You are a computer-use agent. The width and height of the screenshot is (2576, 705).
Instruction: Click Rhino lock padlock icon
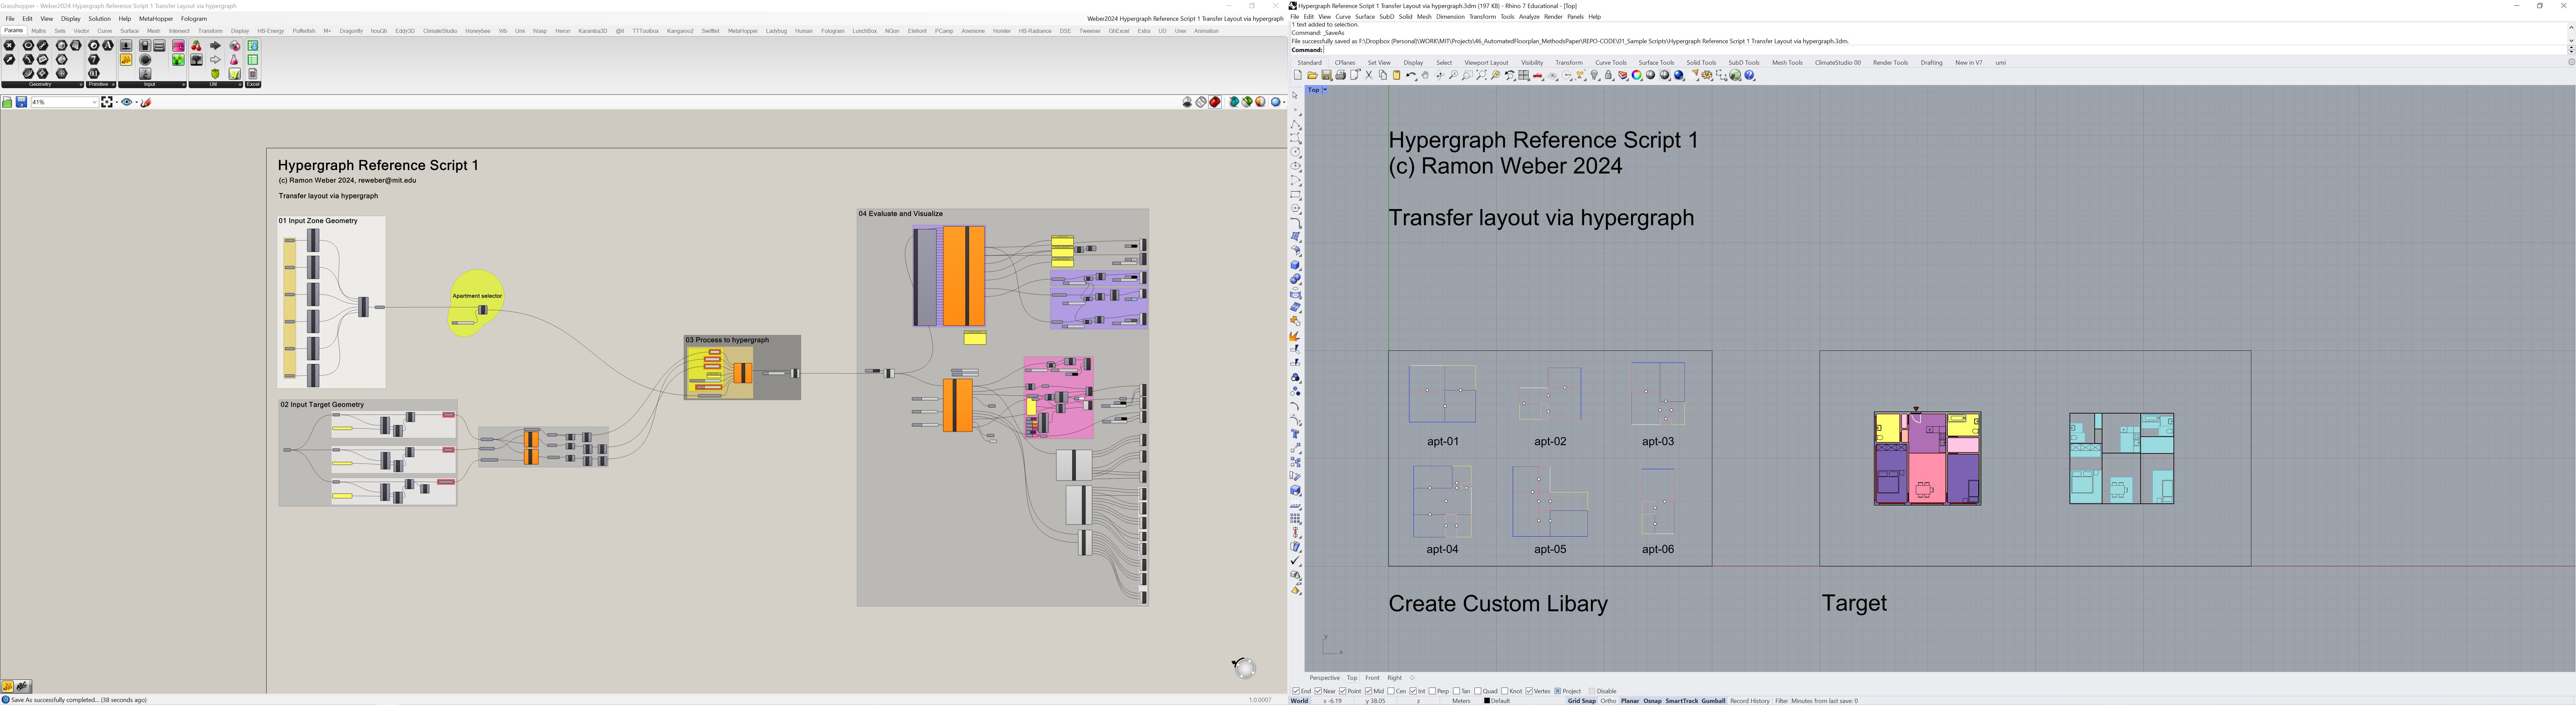point(1608,75)
